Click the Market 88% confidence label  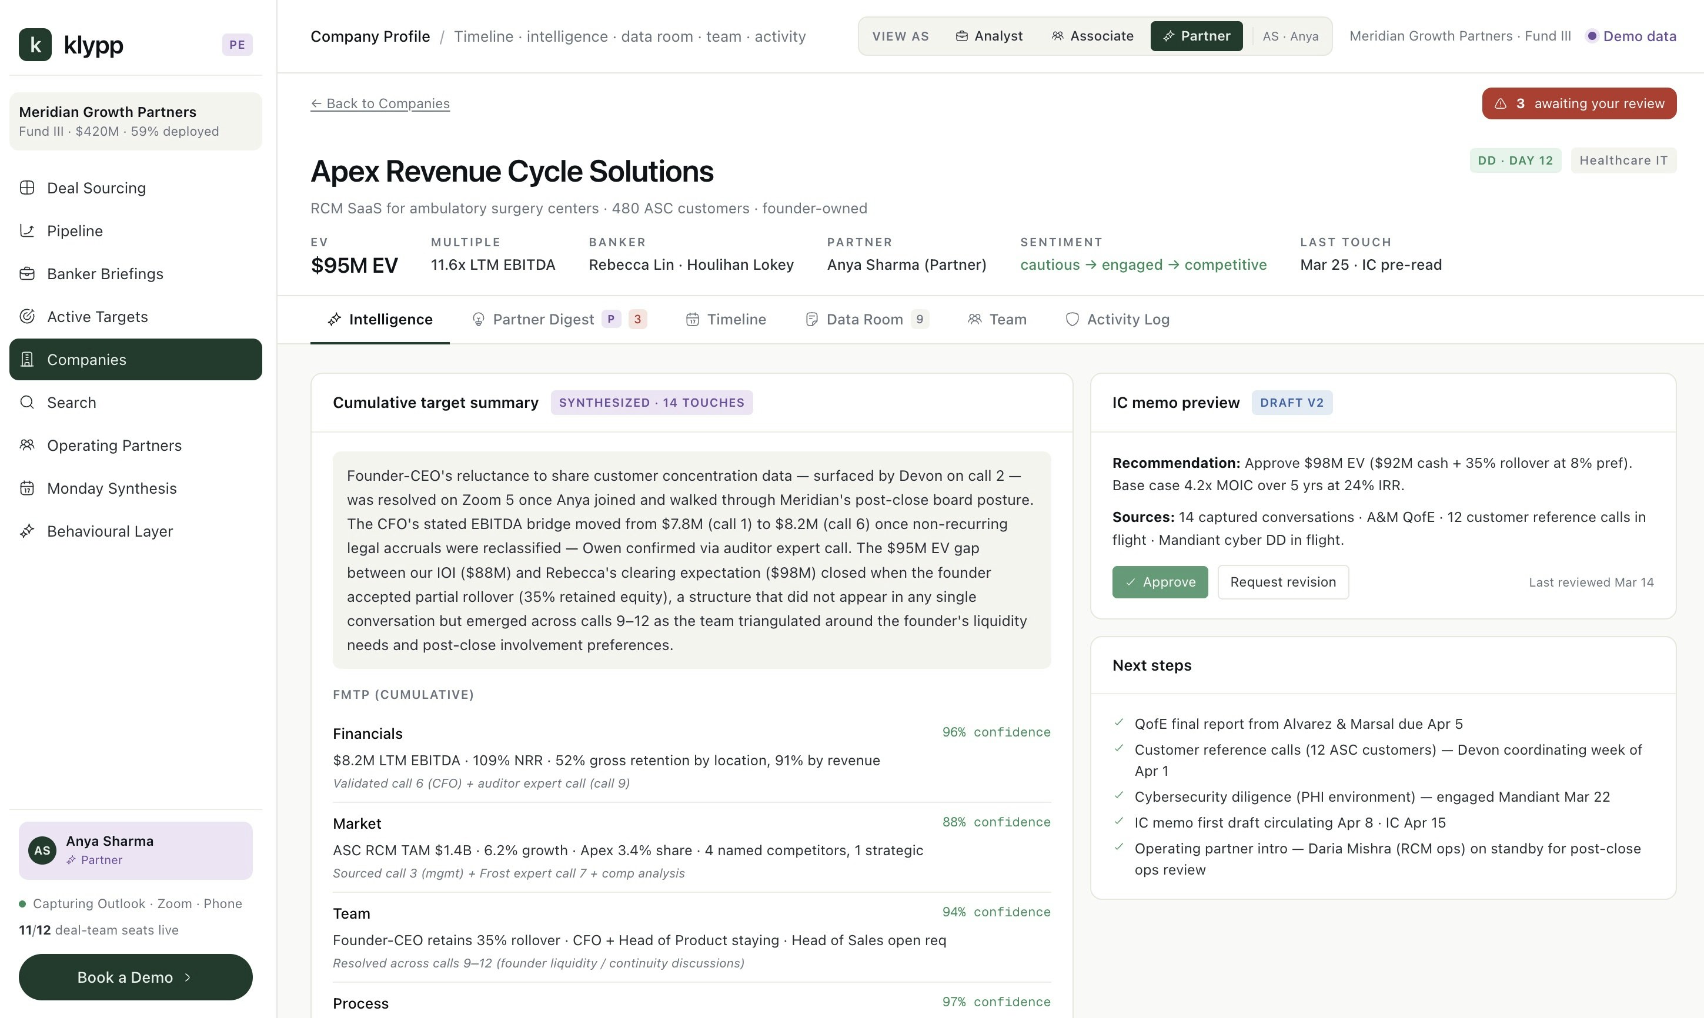[x=996, y=822]
